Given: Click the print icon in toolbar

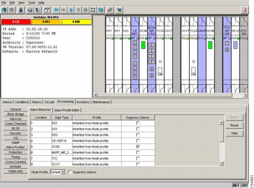Looking at the screenshot, I should 30,10.
